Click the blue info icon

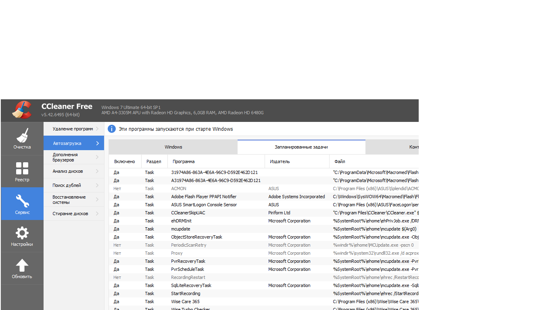pos(112,129)
